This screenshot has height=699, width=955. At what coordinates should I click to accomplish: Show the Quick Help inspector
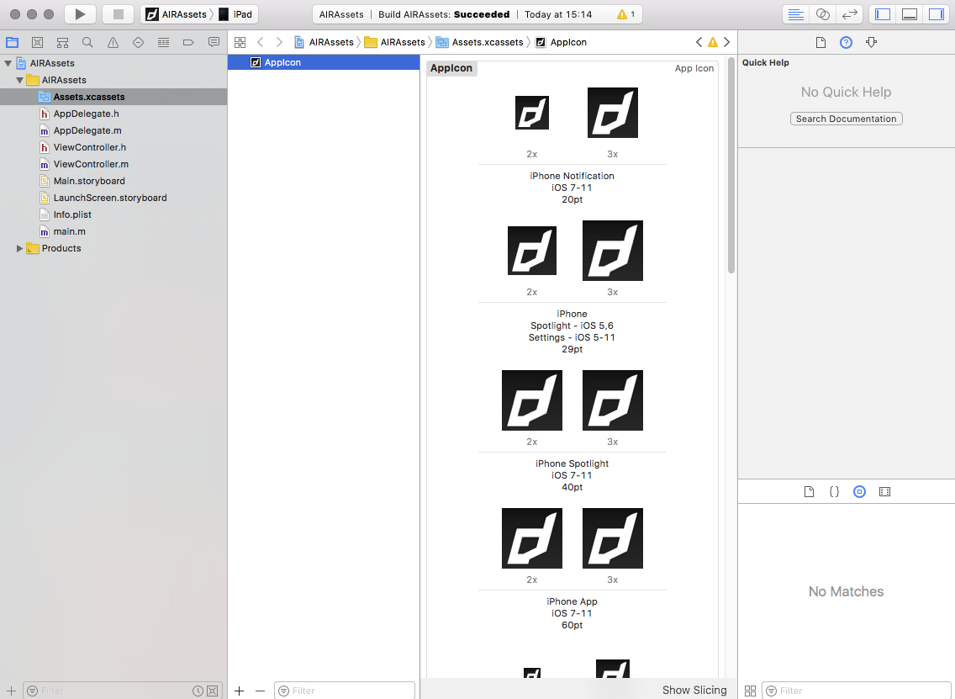pos(846,42)
